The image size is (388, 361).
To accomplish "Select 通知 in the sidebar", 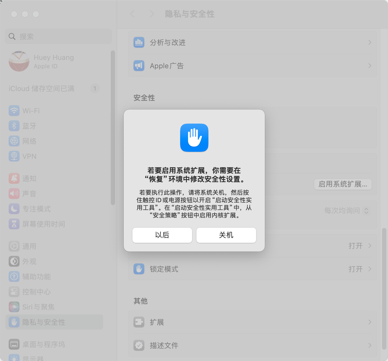I will 54,178.
